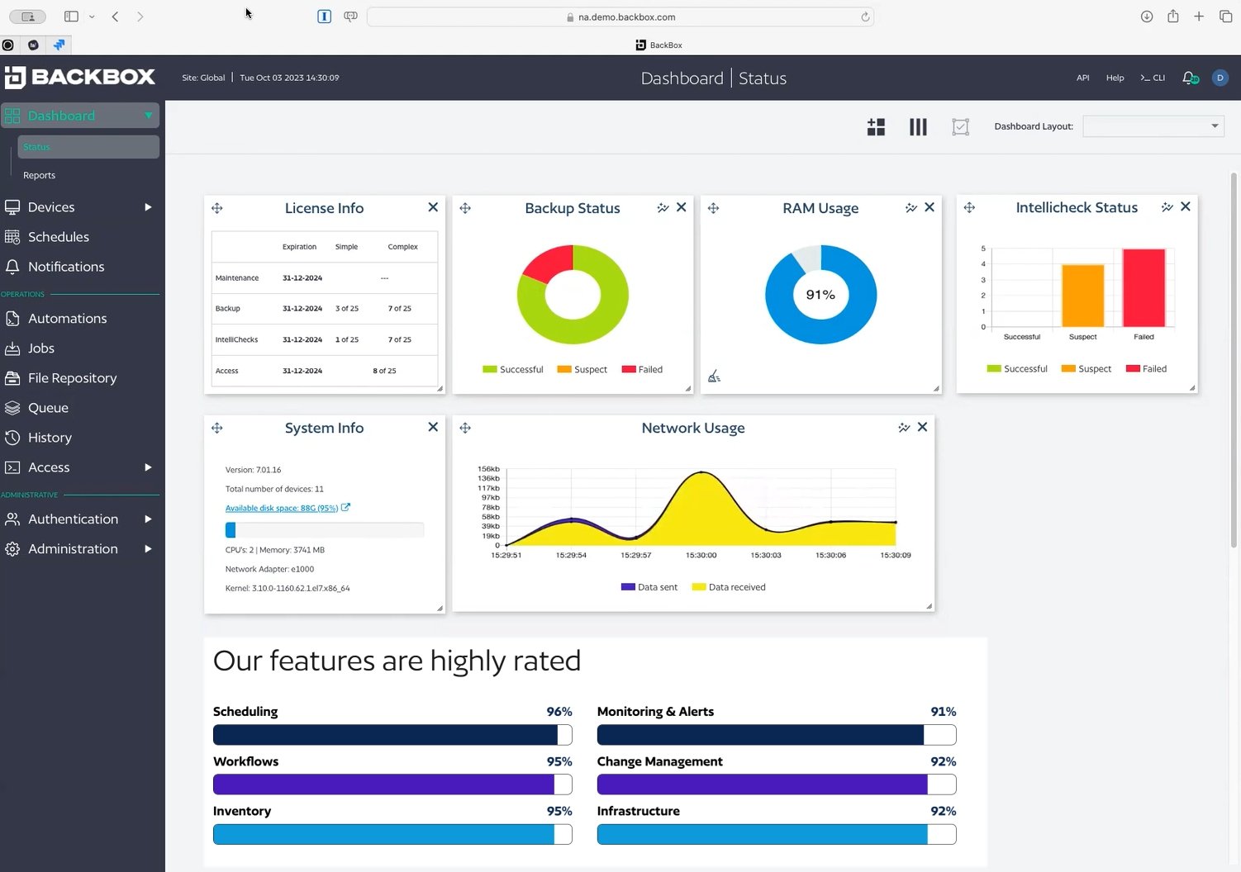Image resolution: width=1241 pixels, height=872 pixels.
Task: Click the add widget icon in dashboard toolbar
Action: coord(876,126)
